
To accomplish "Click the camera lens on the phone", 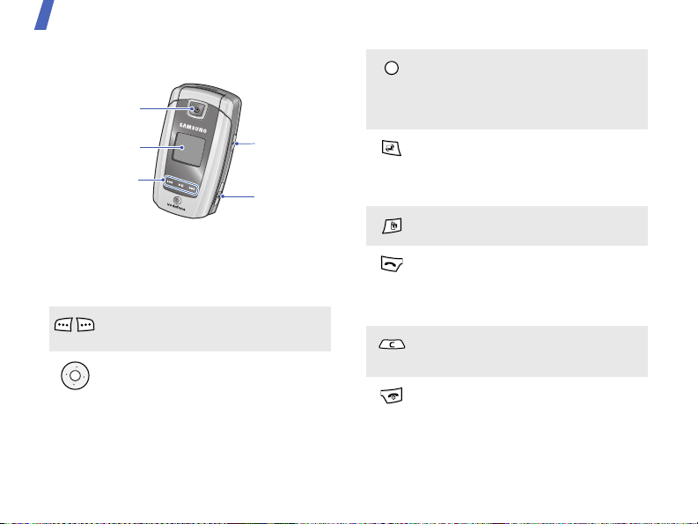I will 196,108.
